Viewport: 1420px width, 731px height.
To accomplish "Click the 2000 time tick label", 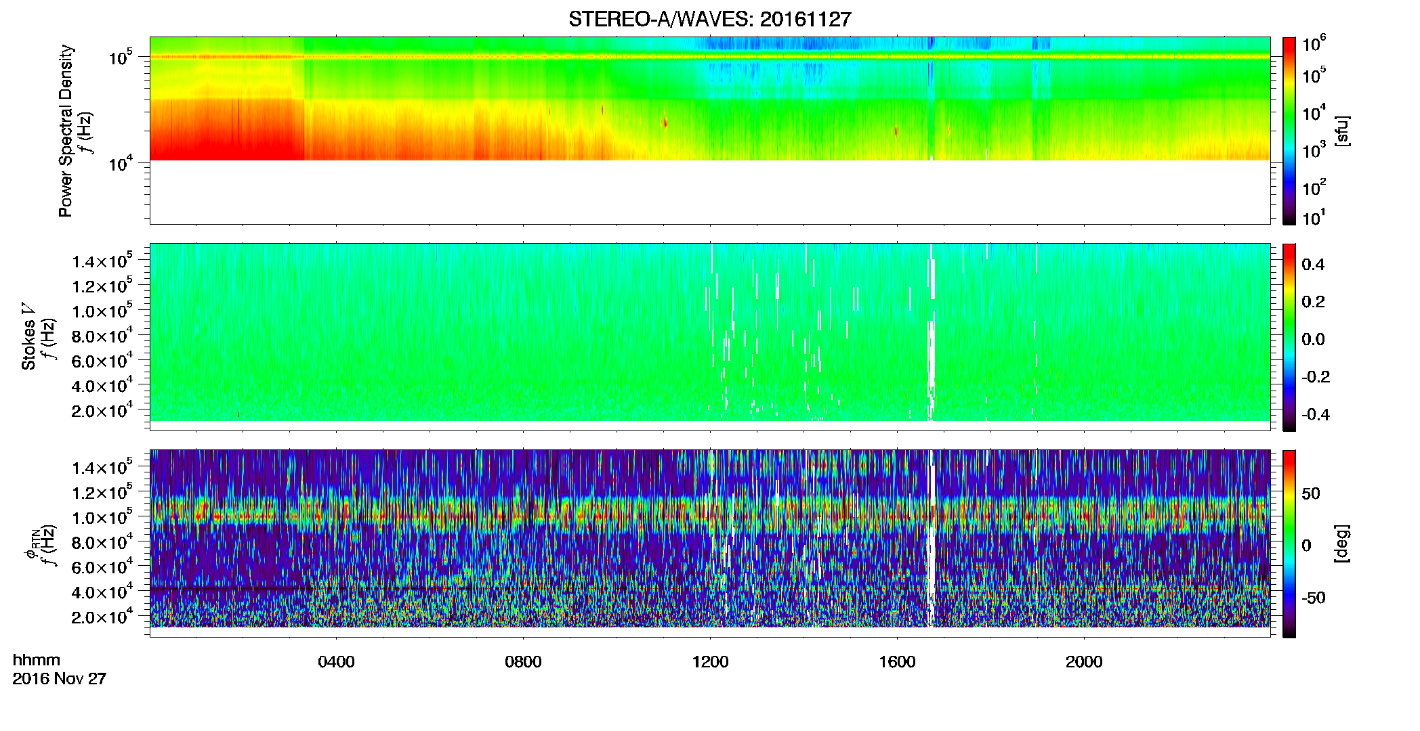I will pyautogui.click(x=1084, y=662).
